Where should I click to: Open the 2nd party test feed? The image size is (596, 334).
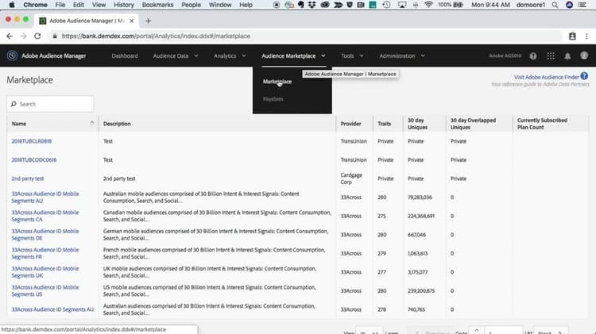click(x=28, y=179)
